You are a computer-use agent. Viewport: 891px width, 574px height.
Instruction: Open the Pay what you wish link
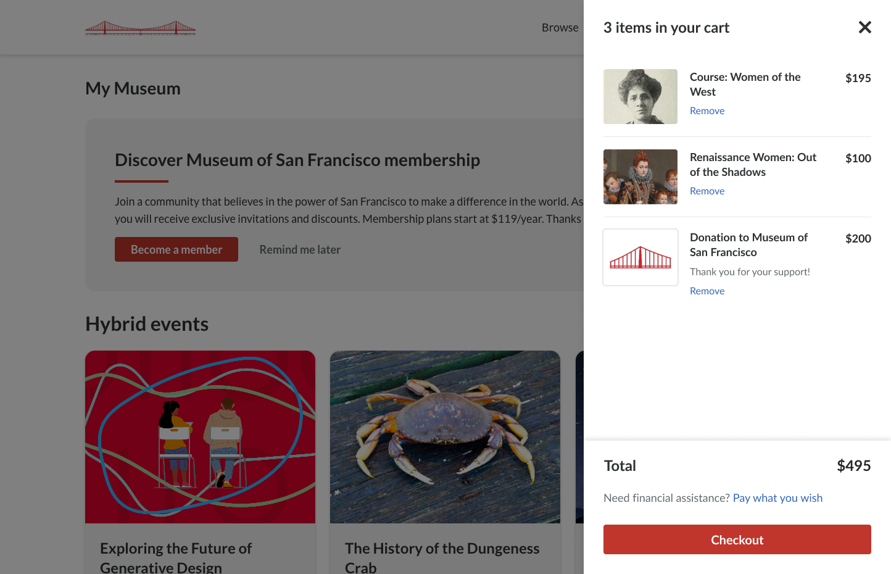[777, 497]
